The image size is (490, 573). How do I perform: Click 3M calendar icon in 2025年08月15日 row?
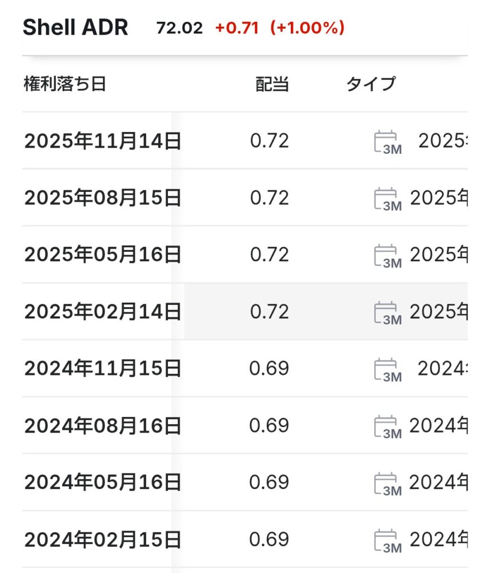click(387, 199)
